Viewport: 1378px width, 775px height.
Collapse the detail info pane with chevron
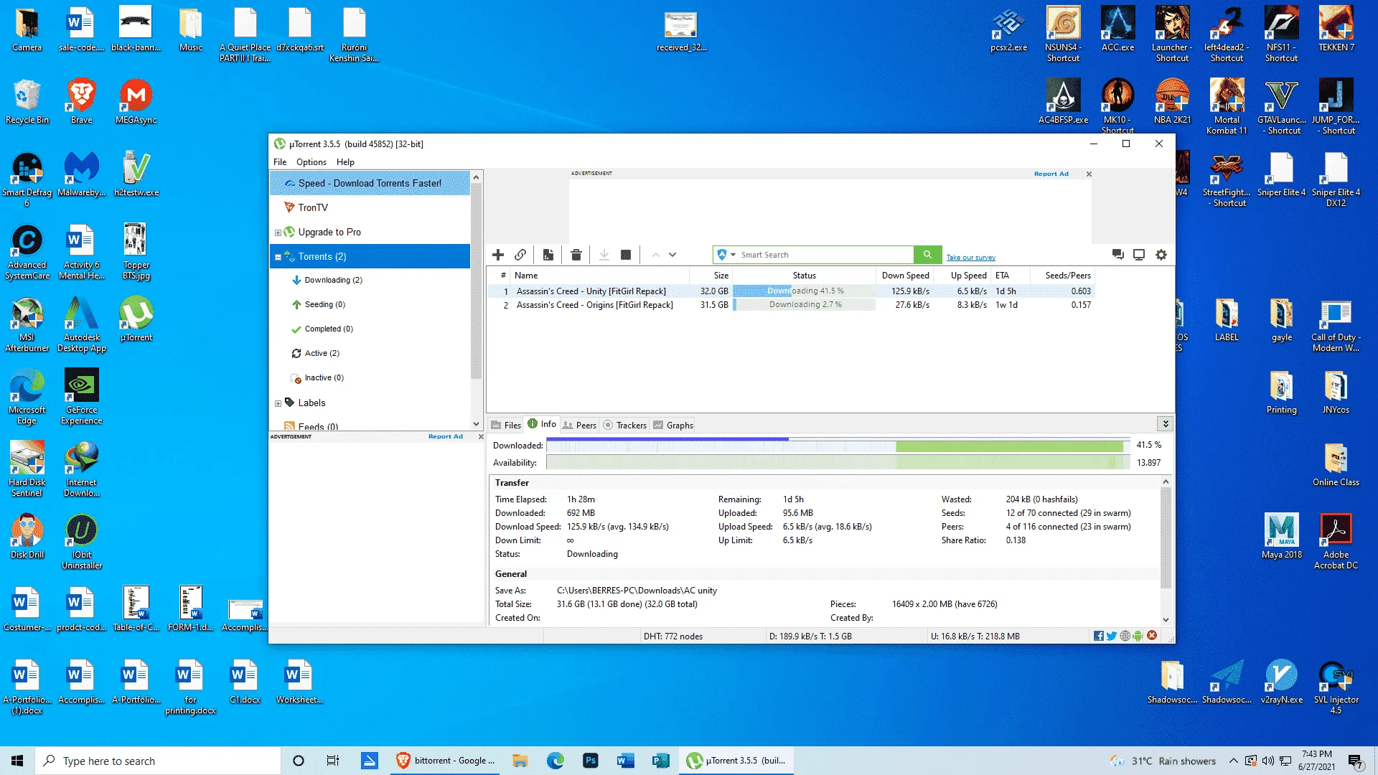pyautogui.click(x=1166, y=424)
